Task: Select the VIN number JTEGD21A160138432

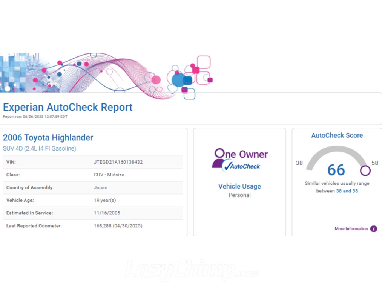Action: [x=118, y=162]
